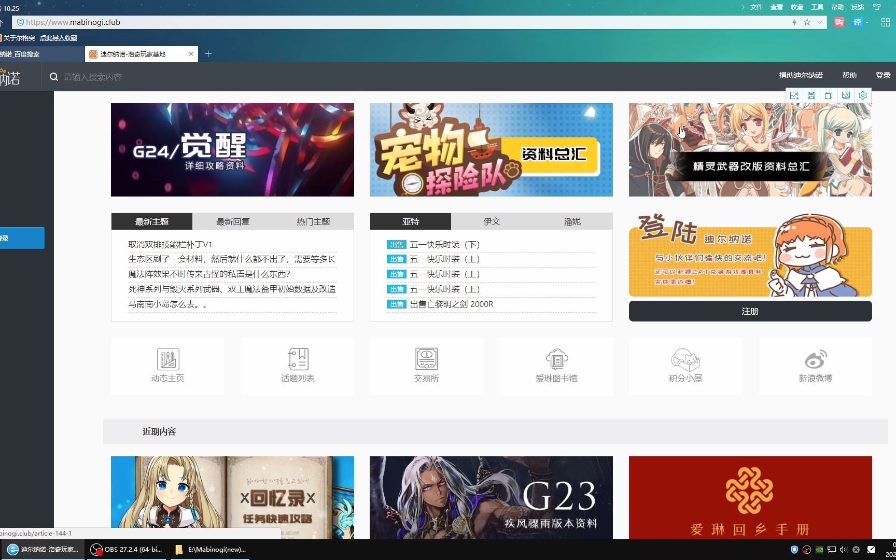Screen dimensions: 896x560
Task: Click the bookmark star in address bar
Action: click(x=807, y=22)
